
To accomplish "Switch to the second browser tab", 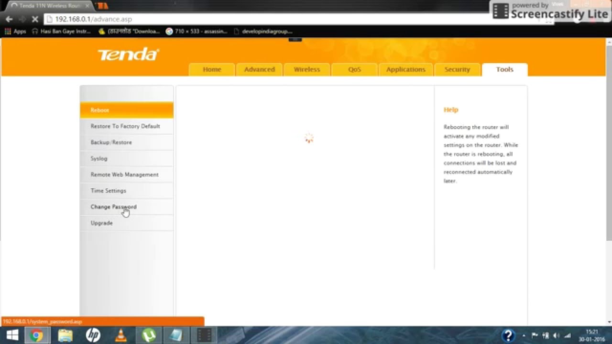I will click(x=102, y=6).
